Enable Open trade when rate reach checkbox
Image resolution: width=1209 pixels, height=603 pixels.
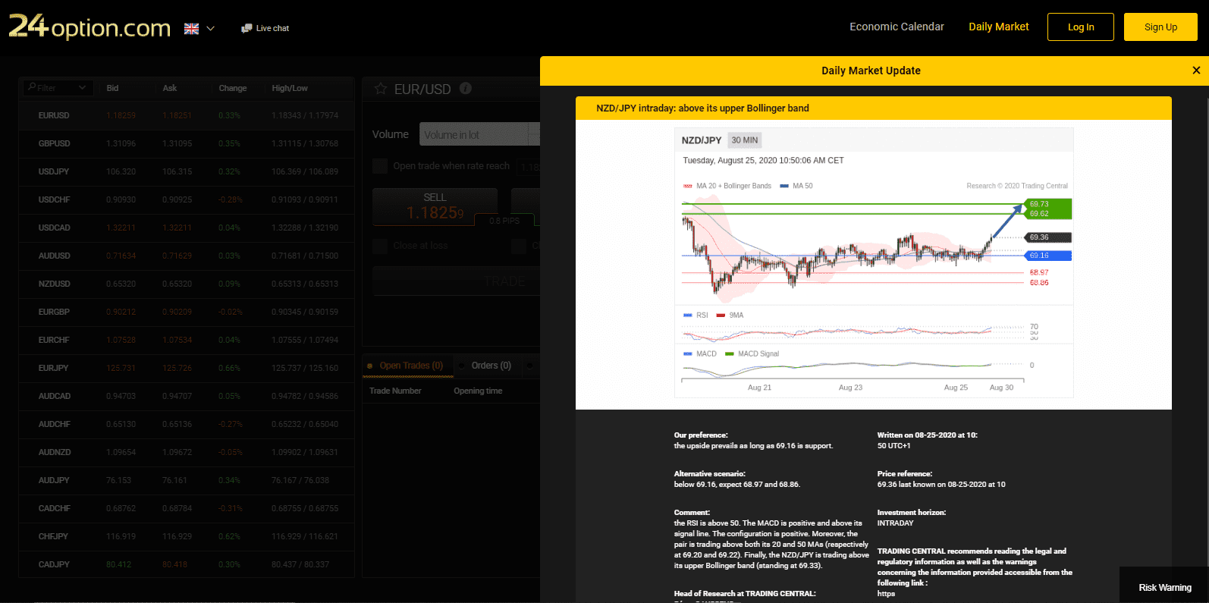pos(380,166)
